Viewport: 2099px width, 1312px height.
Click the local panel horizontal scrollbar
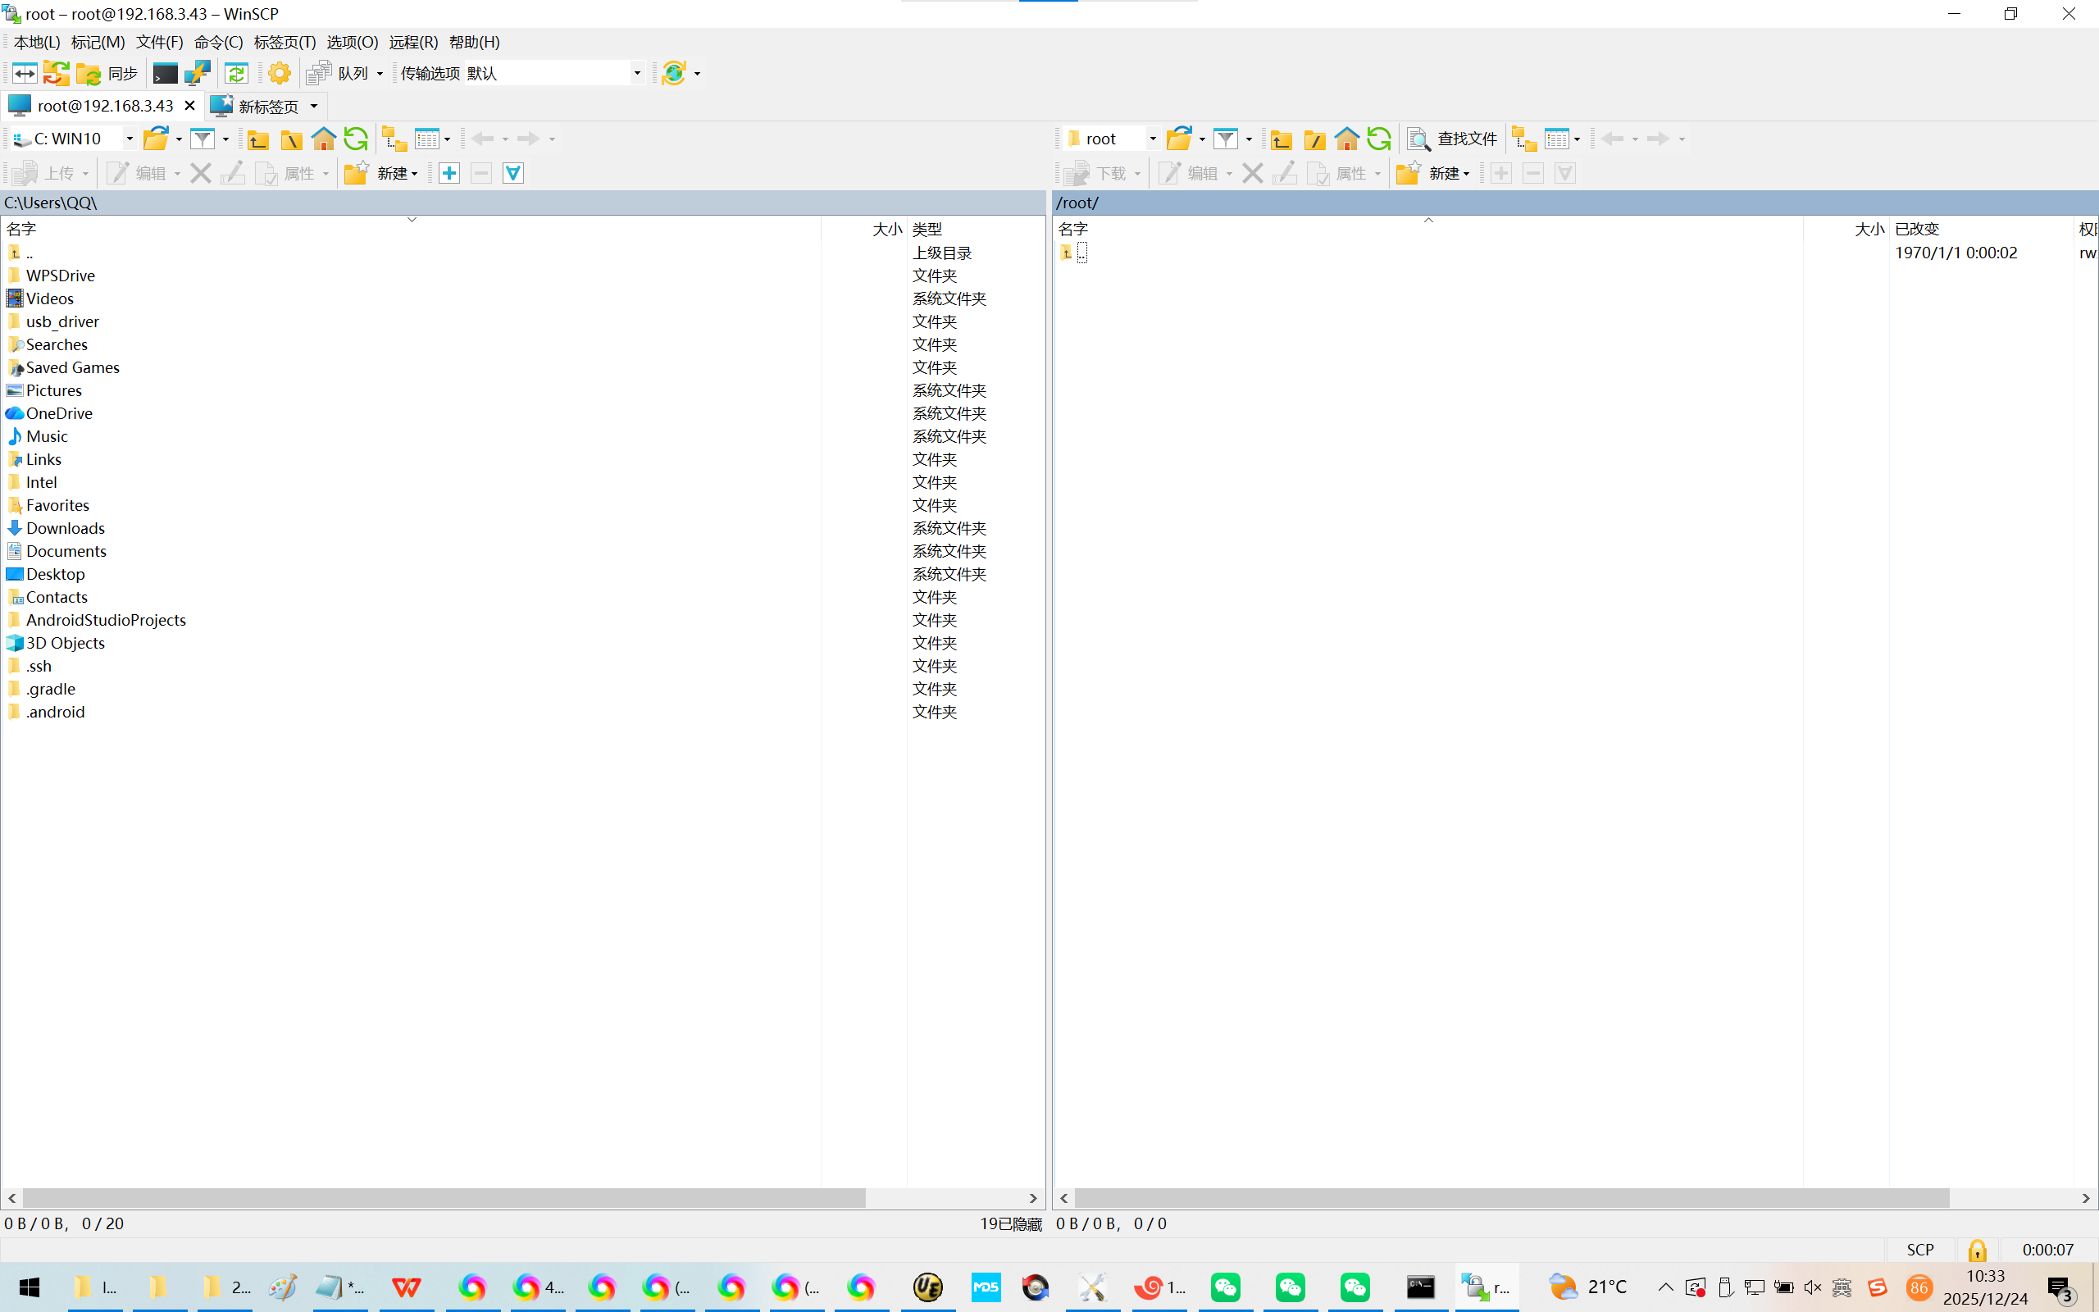[444, 1198]
